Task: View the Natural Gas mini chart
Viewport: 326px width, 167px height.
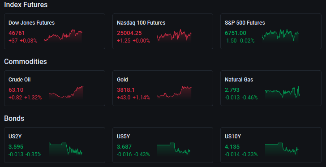Action: click(x=282, y=92)
